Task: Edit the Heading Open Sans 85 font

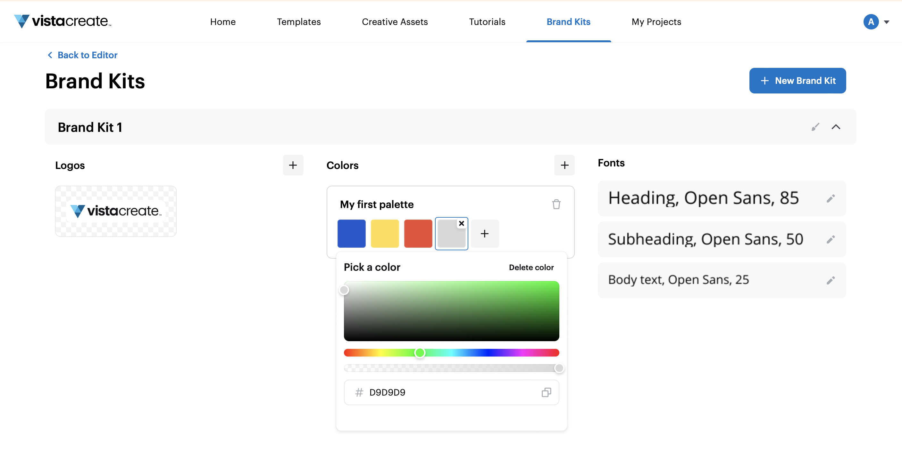Action: click(831, 198)
